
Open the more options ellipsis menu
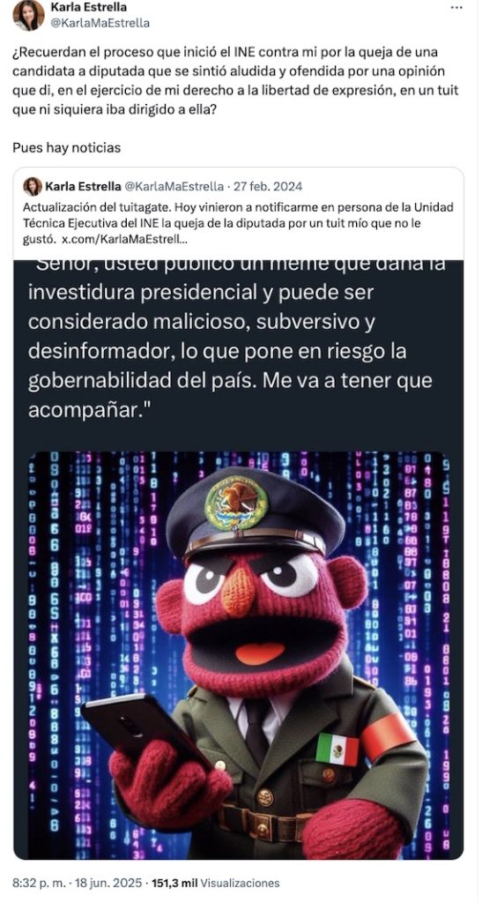pyautogui.click(x=456, y=7)
